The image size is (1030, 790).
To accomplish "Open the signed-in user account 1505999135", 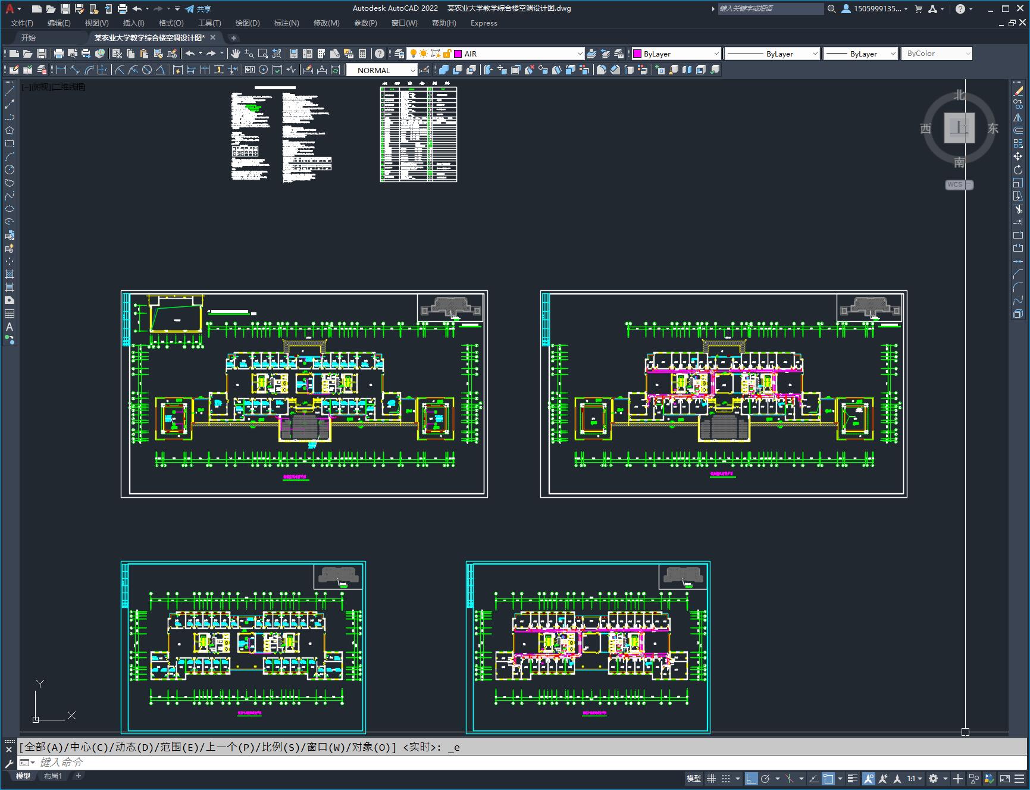I will [875, 9].
